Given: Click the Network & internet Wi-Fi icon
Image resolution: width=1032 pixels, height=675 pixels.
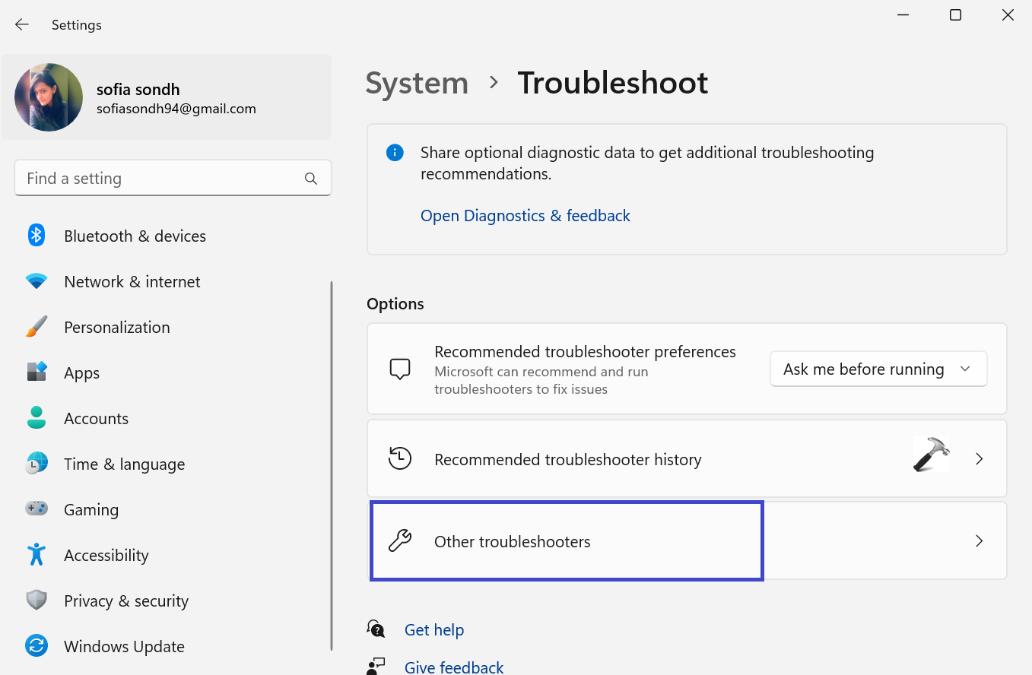Looking at the screenshot, I should (36, 281).
